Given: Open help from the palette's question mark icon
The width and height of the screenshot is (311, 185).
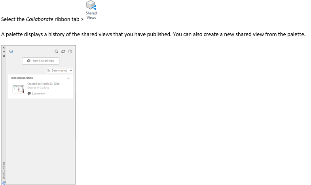Looking at the screenshot, I should (70, 51).
